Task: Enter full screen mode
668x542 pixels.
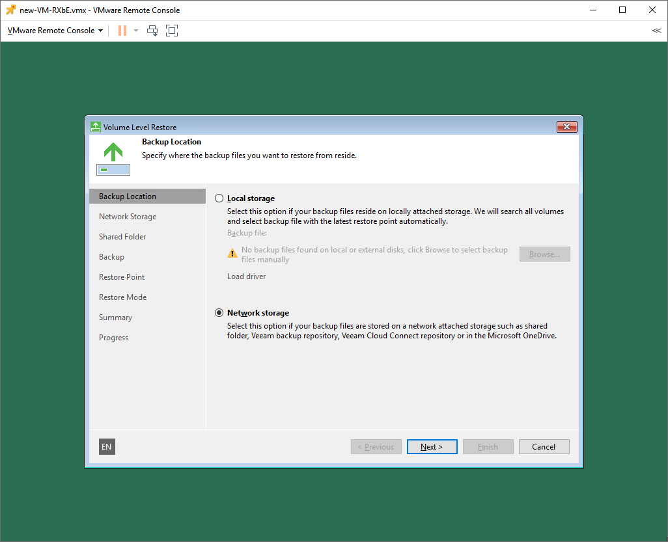Action: (x=172, y=31)
